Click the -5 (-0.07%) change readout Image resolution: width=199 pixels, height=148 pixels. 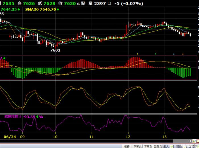point(129,3)
